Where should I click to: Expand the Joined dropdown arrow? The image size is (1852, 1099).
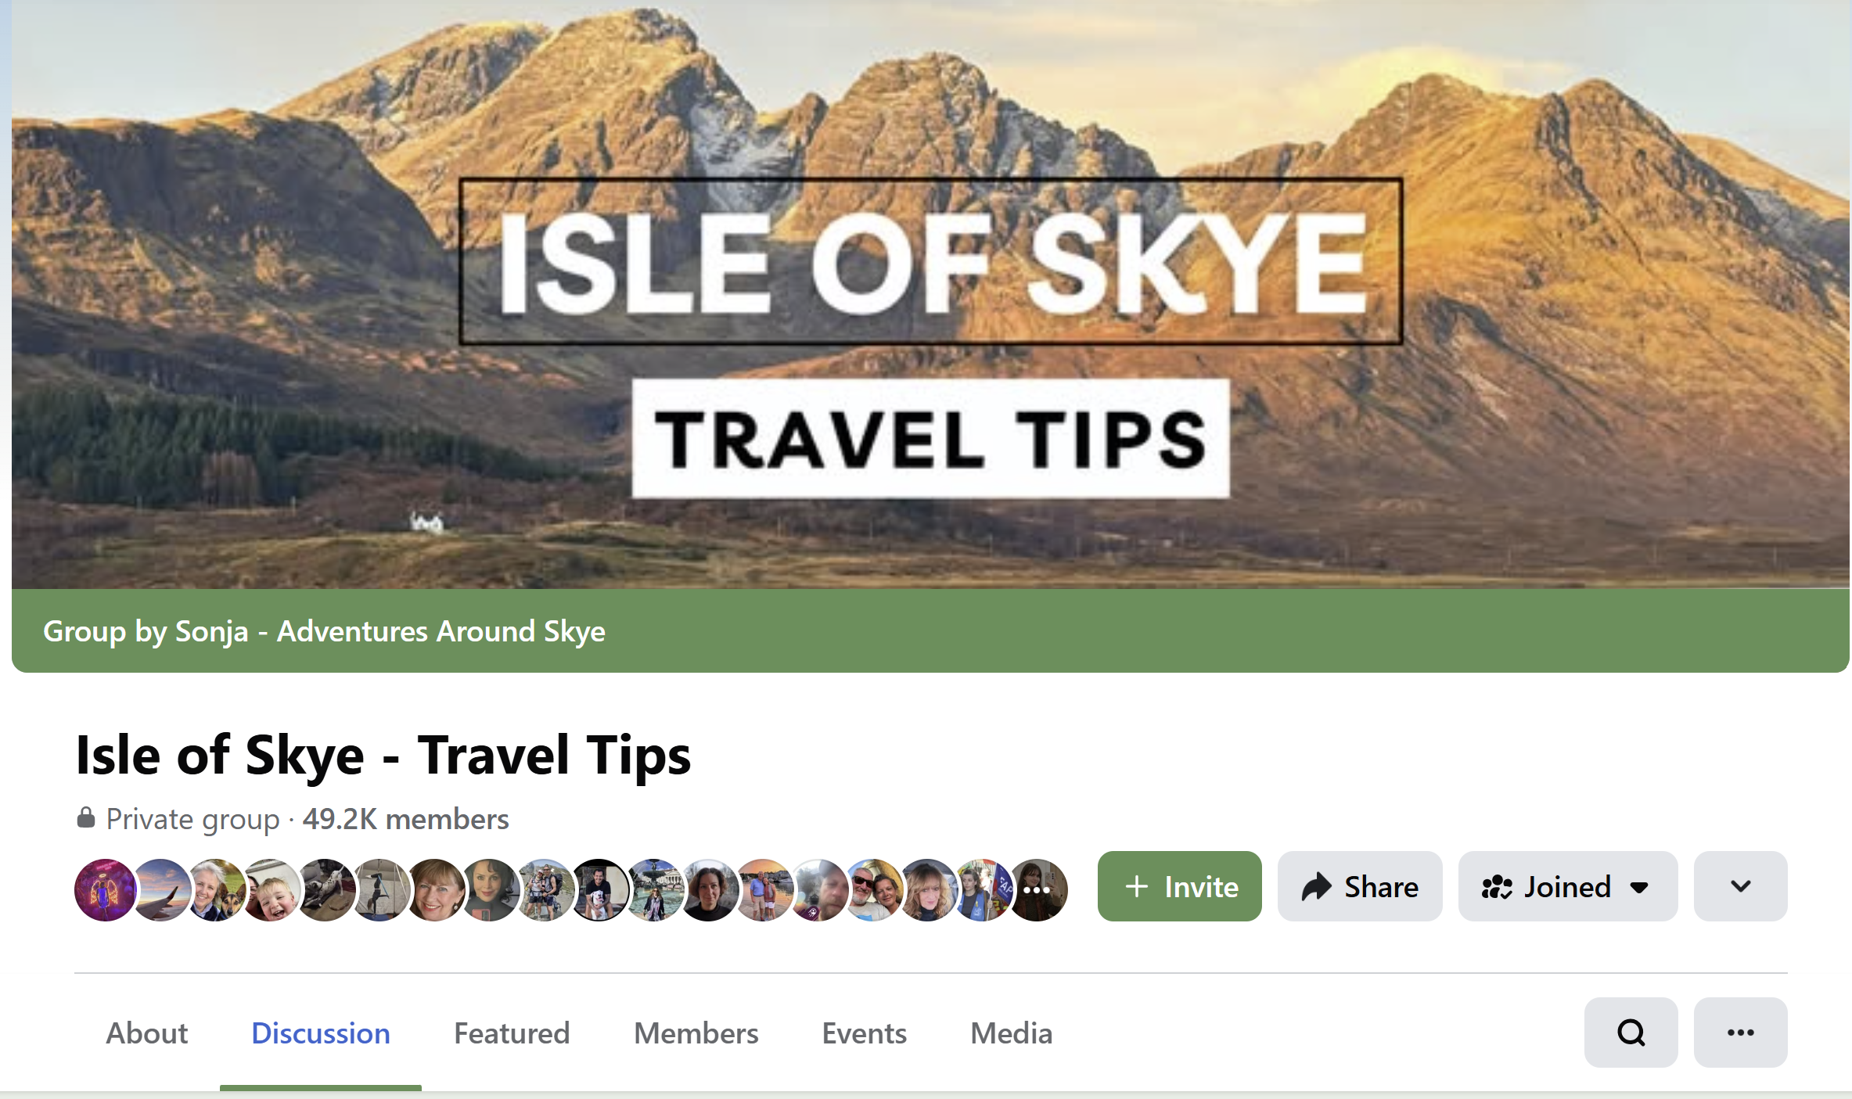[x=1639, y=887]
